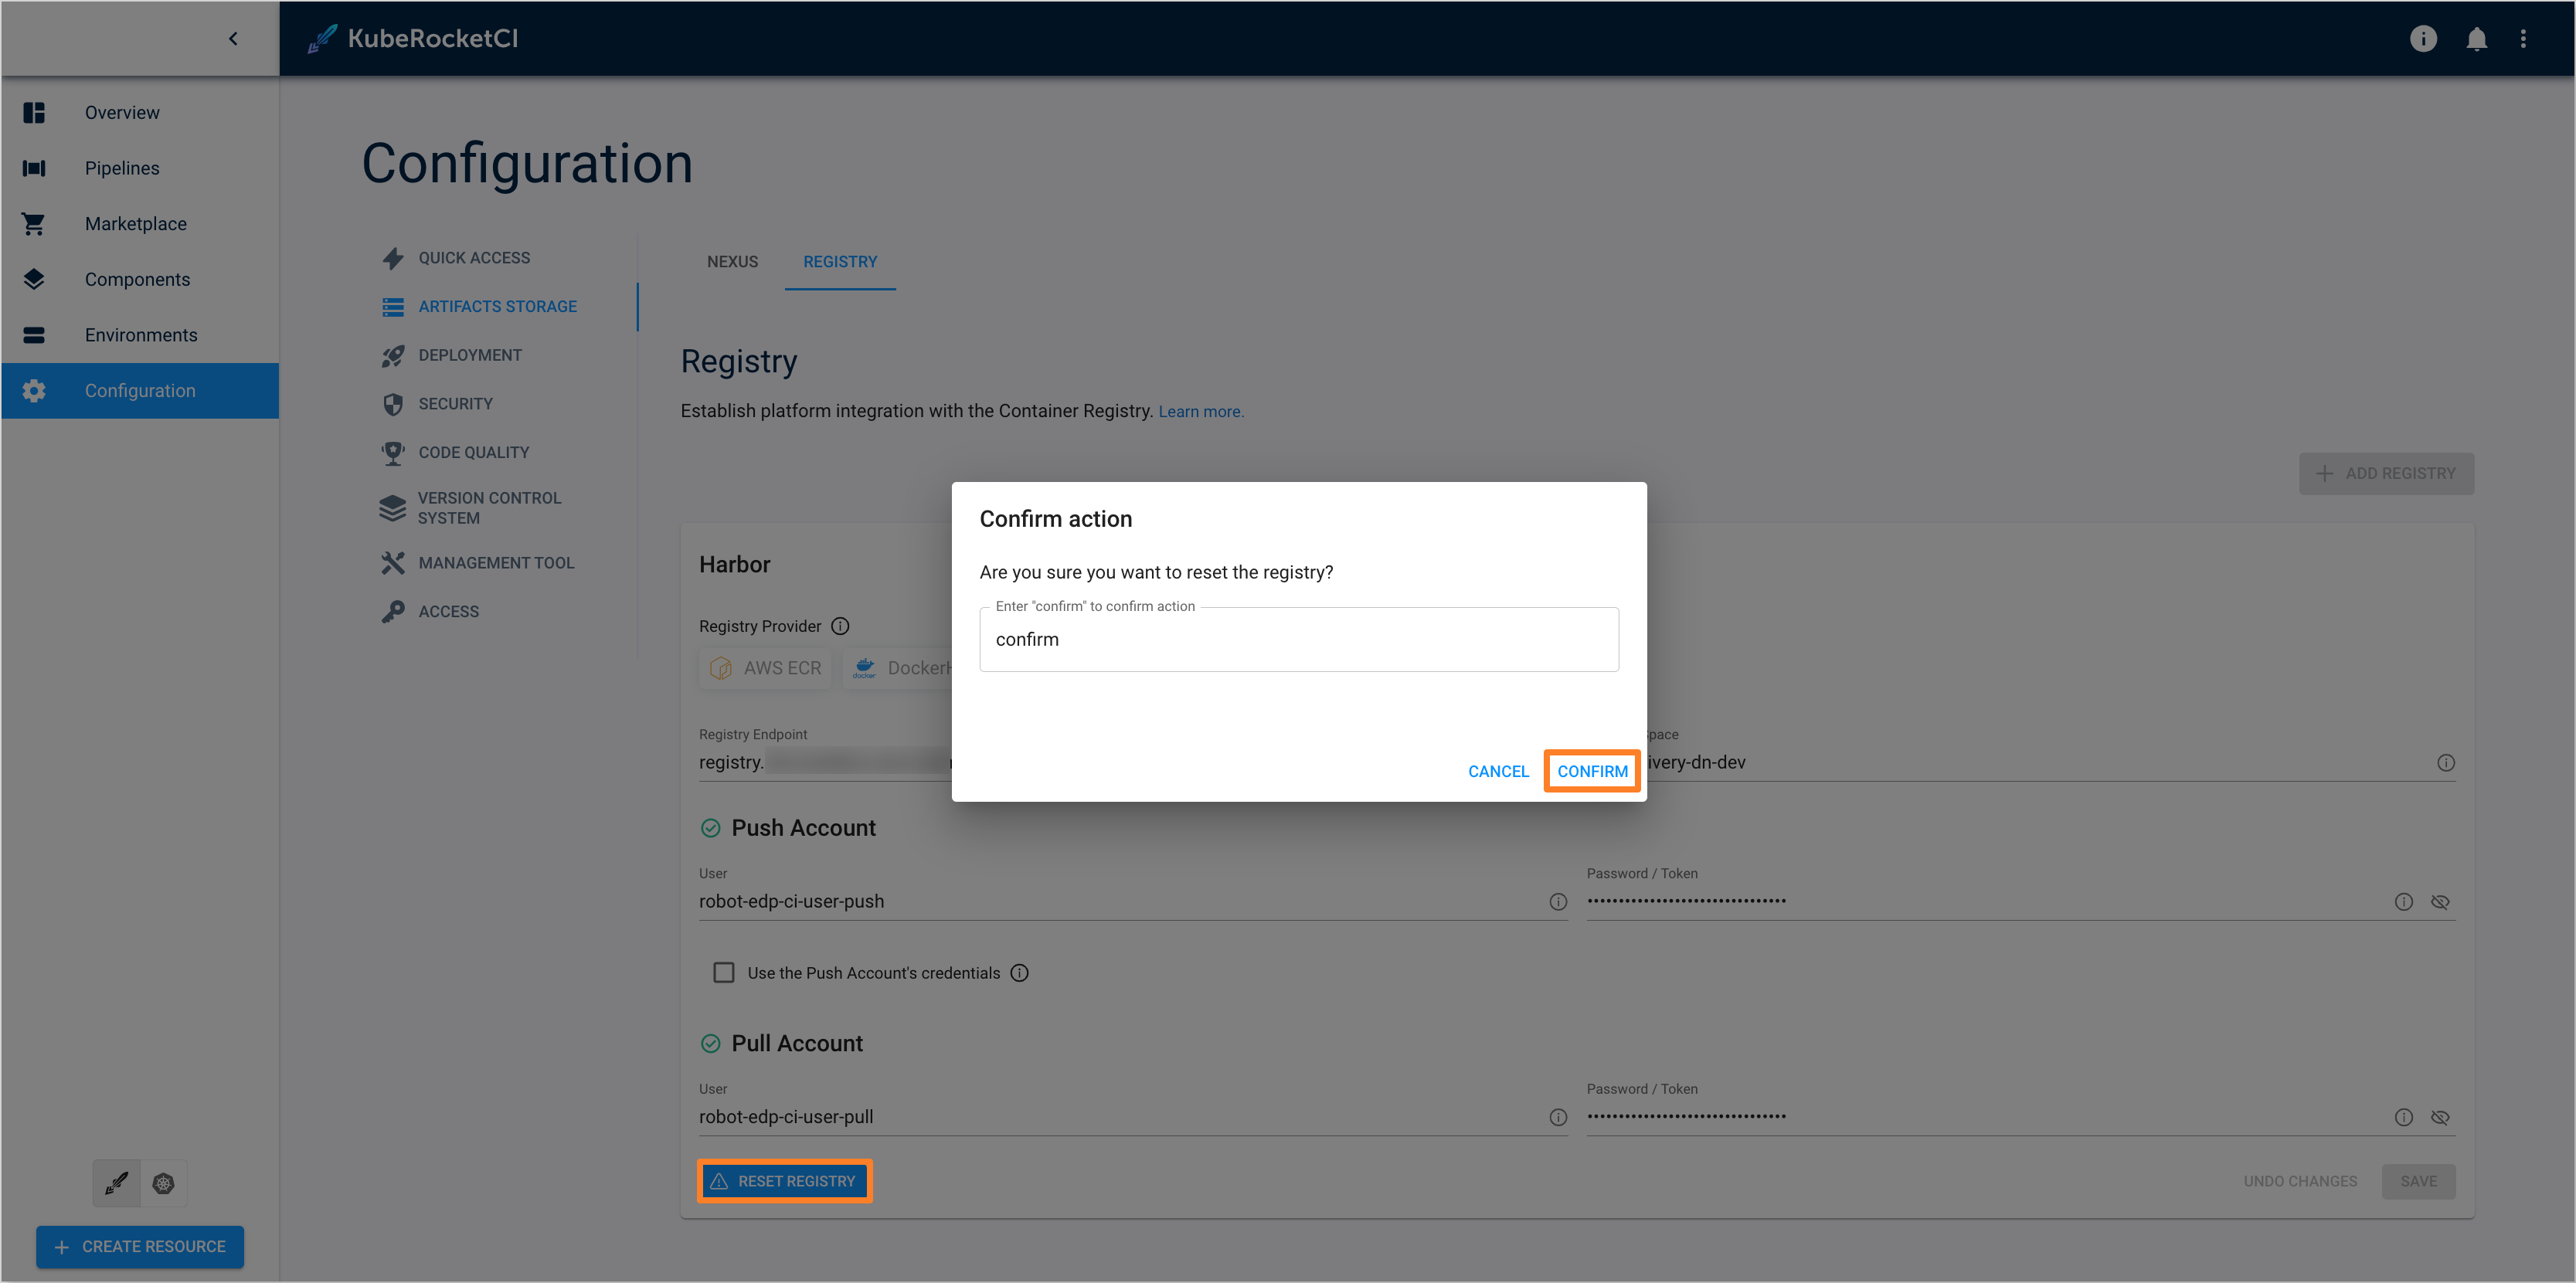Select AWS ECR registry provider

pyautogui.click(x=765, y=668)
